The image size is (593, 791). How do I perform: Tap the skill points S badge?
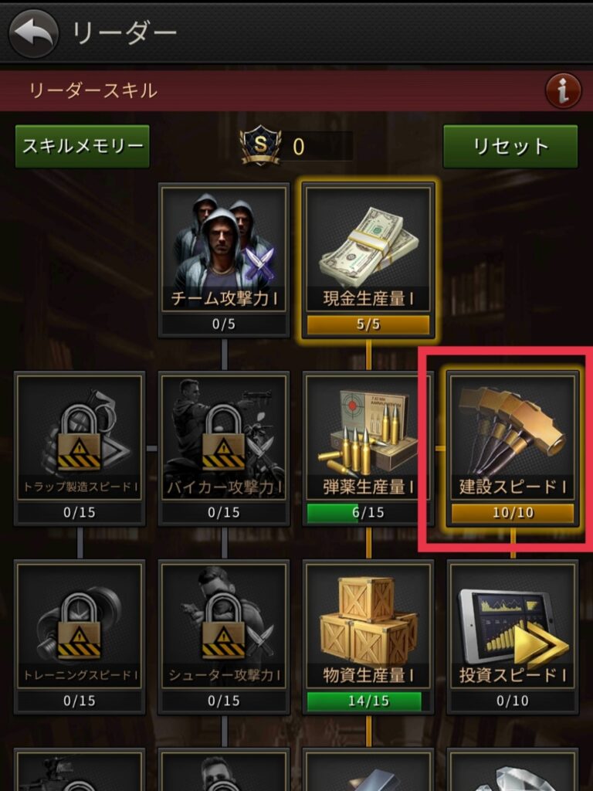(260, 145)
